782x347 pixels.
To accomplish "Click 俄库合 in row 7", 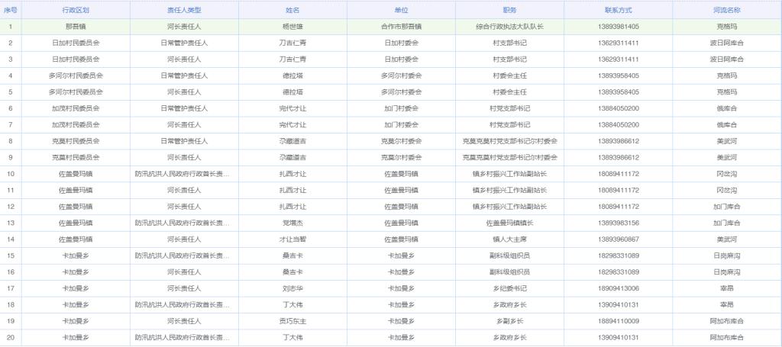I will pos(727,125).
